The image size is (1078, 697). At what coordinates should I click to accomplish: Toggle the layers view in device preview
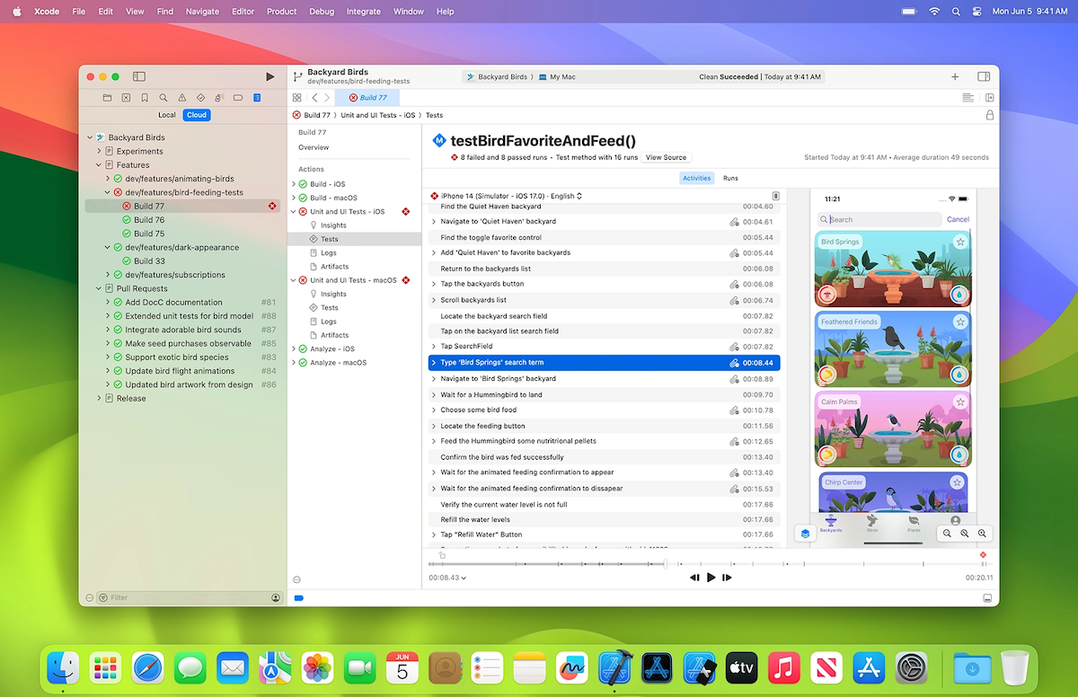point(805,533)
